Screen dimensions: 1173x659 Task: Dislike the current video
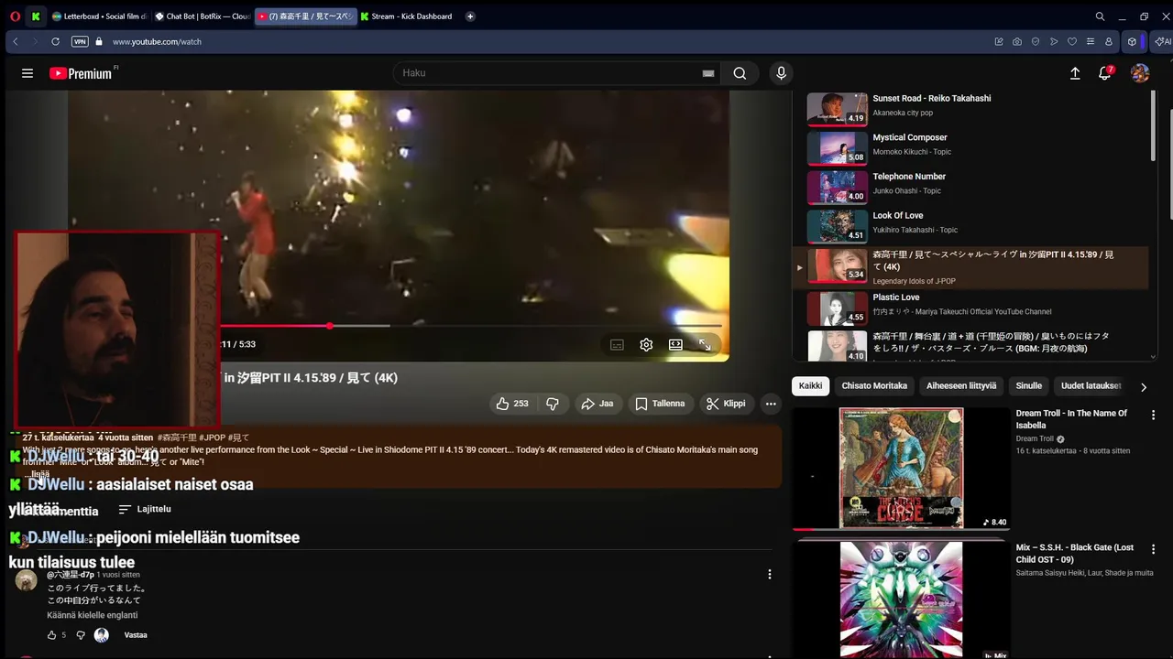pyautogui.click(x=553, y=404)
